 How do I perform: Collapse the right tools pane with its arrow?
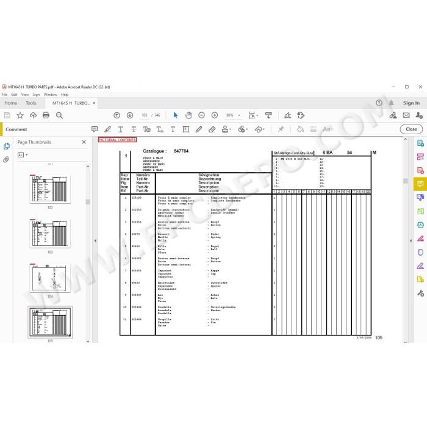[x=411, y=241]
